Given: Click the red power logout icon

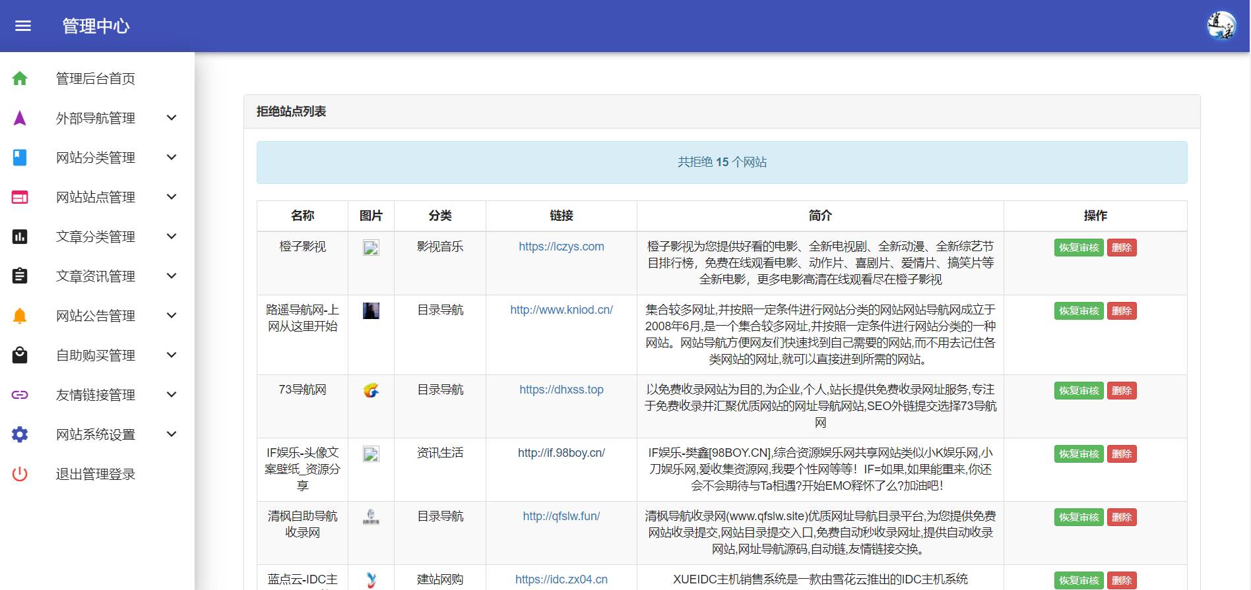Looking at the screenshot, I should (20, 474).
